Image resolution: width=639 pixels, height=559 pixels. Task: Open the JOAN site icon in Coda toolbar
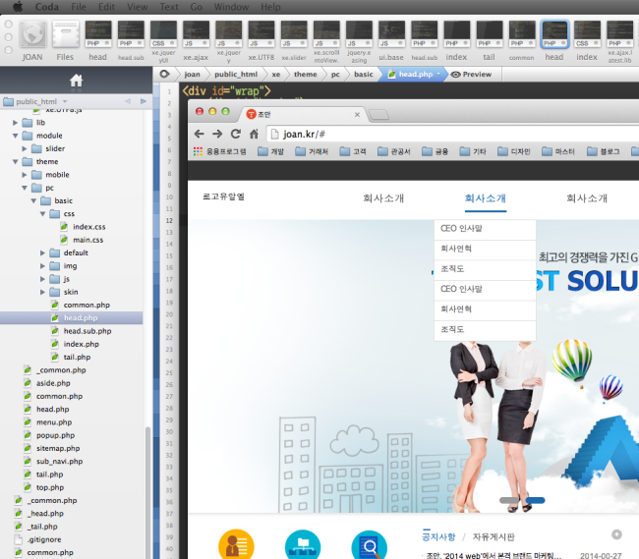[x=32, y=35]
